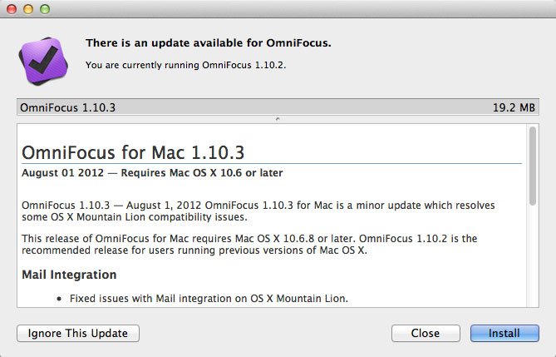
Task: Minimize the window with the yellow button
Action: [28, 9]
